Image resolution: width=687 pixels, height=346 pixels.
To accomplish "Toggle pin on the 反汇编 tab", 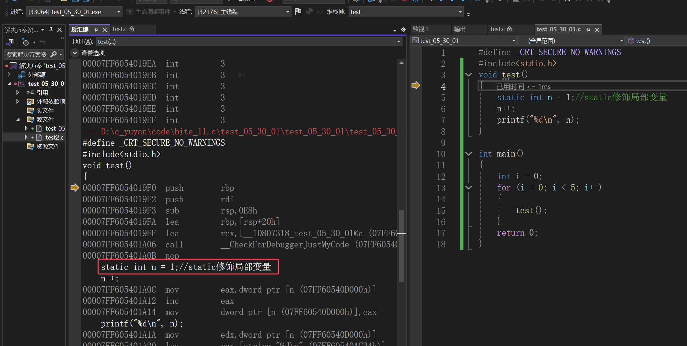I will 96,30.
